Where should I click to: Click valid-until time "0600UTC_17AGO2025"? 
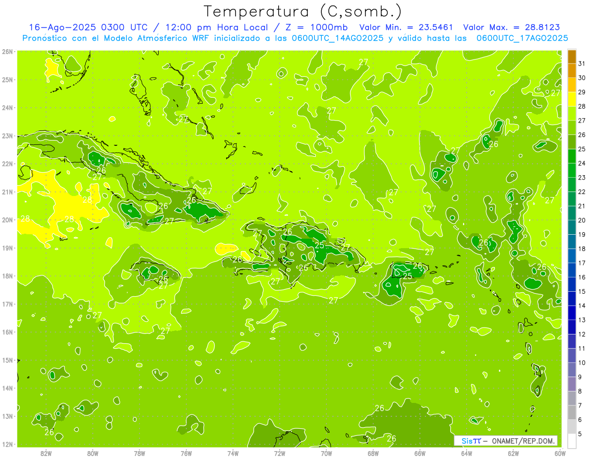pos(522,38)
